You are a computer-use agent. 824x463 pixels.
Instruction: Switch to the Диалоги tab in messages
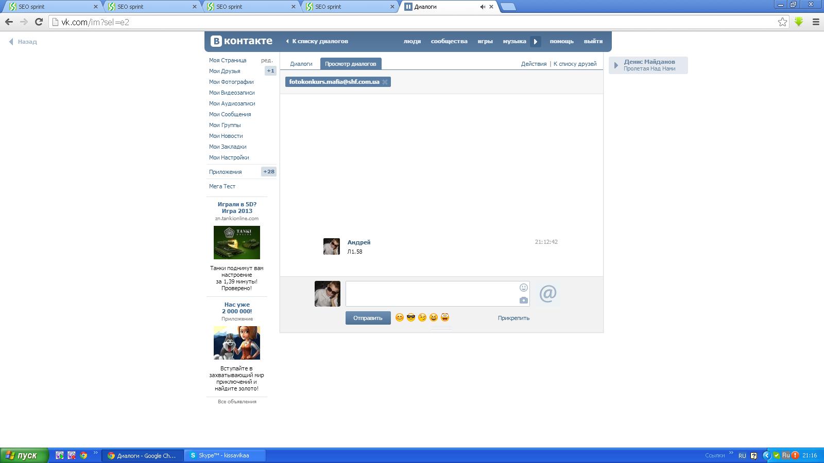pyautogui.click(x=301, y=64)
